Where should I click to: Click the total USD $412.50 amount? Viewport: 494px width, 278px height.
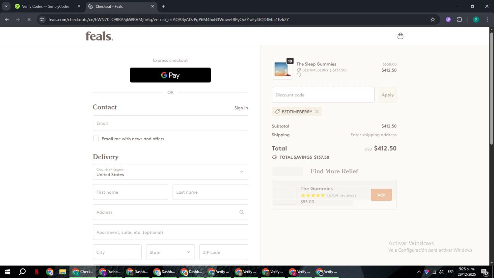(380, 148)
